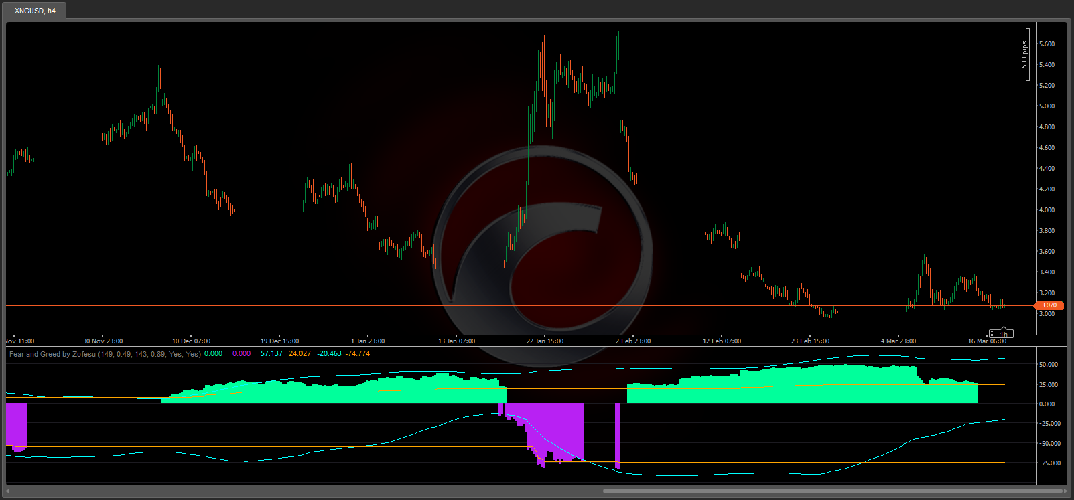Select the XNGUSD, h4 chart tab
The image size is (1074, 500).
click(35, 11)
